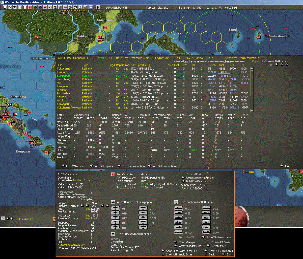The image size is (303, 259).
Task: Click the orange flag toolbar icon
Action: click(45, 7)
